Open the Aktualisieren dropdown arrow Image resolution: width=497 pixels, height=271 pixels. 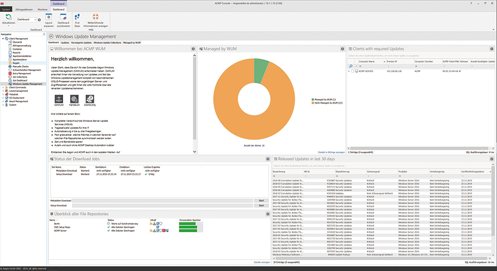point(8,26)
